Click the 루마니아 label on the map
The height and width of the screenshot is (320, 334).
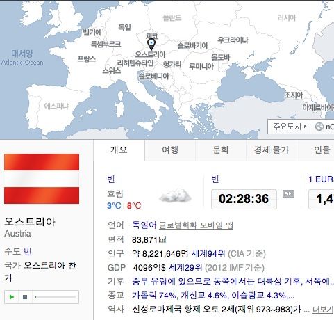point(201,67)
